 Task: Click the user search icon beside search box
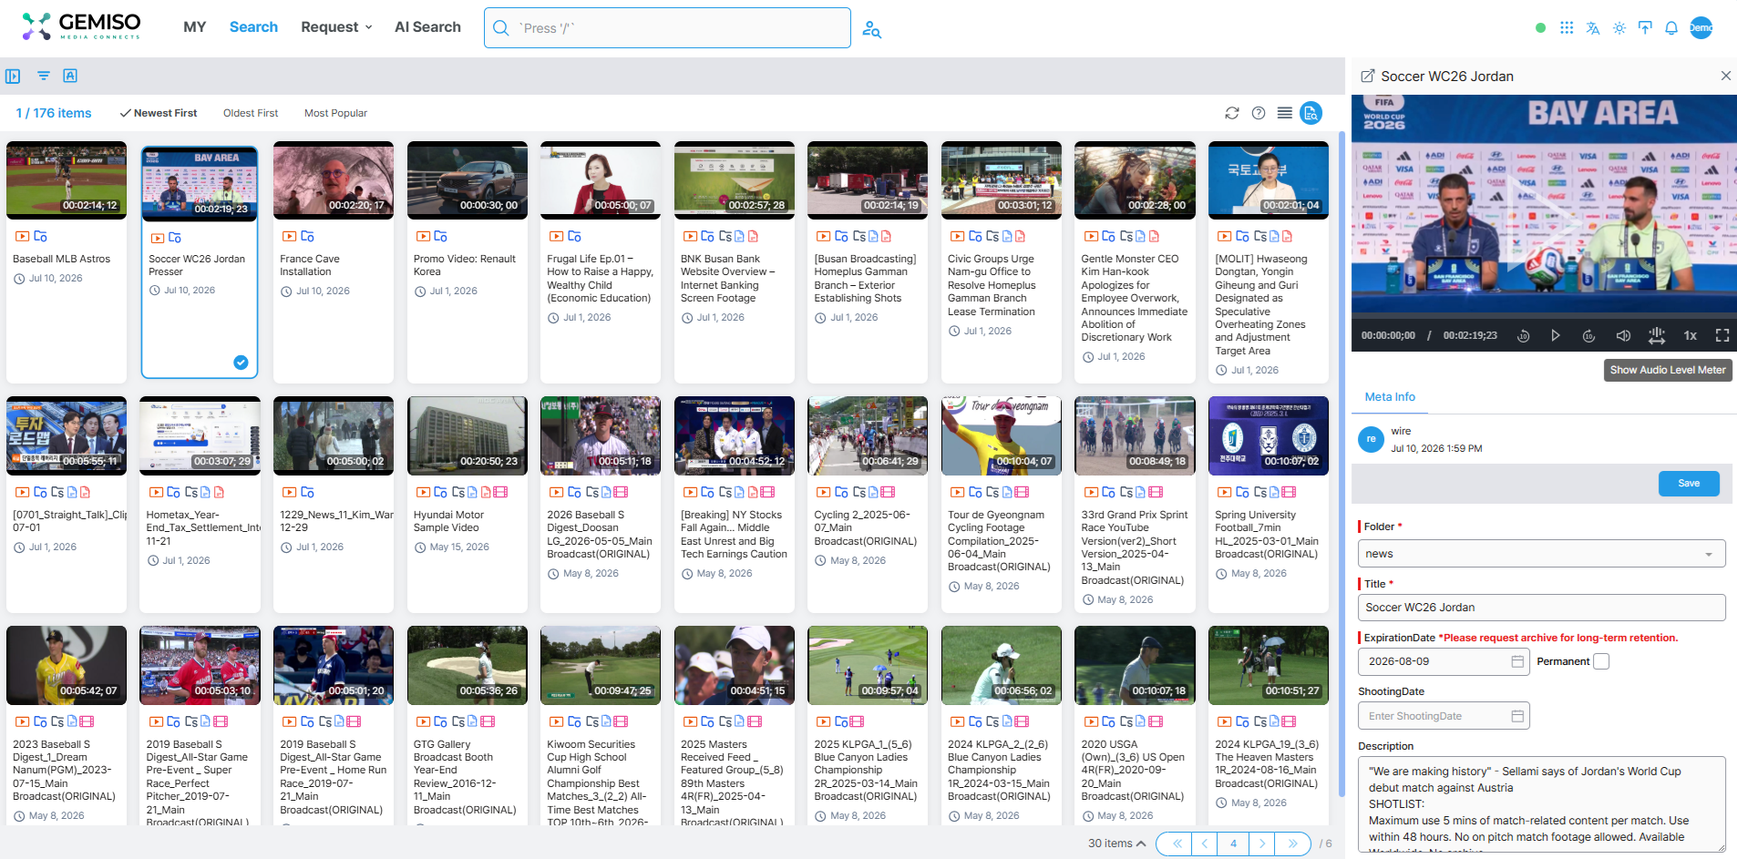[x=871, y=29]
